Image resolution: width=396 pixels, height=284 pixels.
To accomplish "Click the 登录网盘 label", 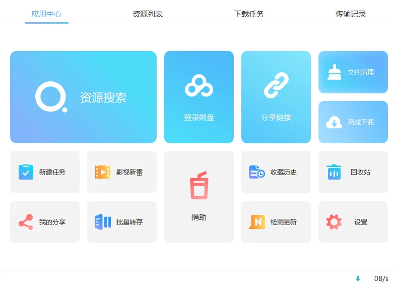I will click(x=199, y=118).
